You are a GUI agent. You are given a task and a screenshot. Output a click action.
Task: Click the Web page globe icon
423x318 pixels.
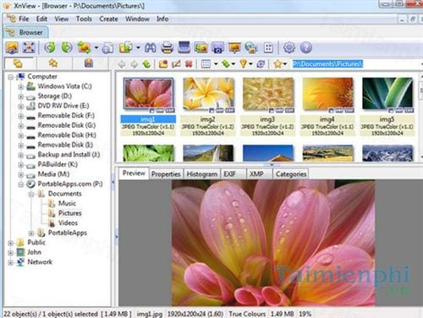(251, 47)
